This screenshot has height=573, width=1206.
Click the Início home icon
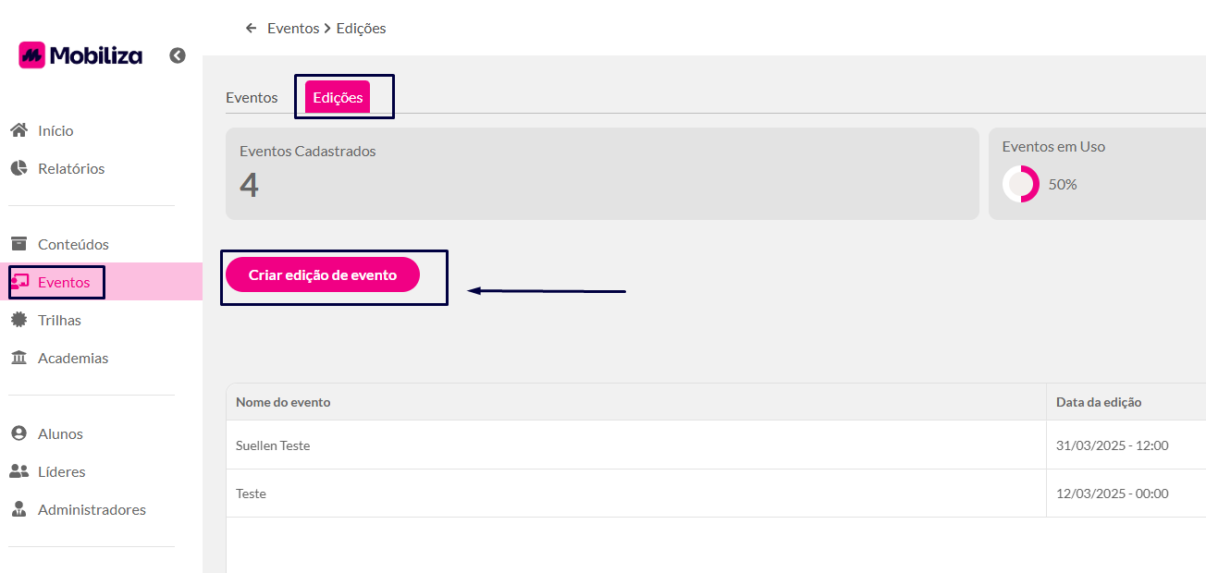pyautogui.click(x=18, y=130)
